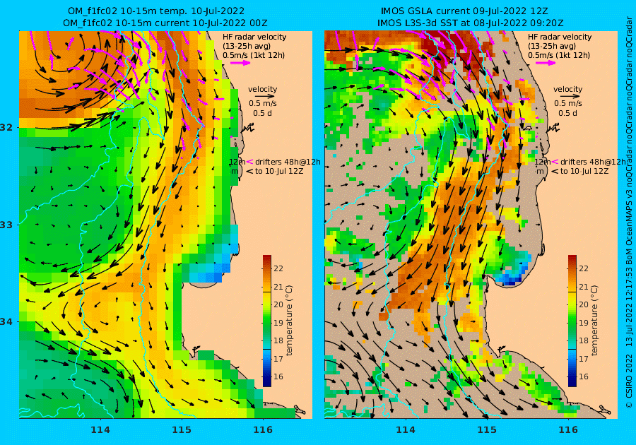Click the 'IMOS GSLA current 09-Jul-2022 12Z' title
Image resolution: width=636 pixels, height=445 pixels.
click(464, 11)
